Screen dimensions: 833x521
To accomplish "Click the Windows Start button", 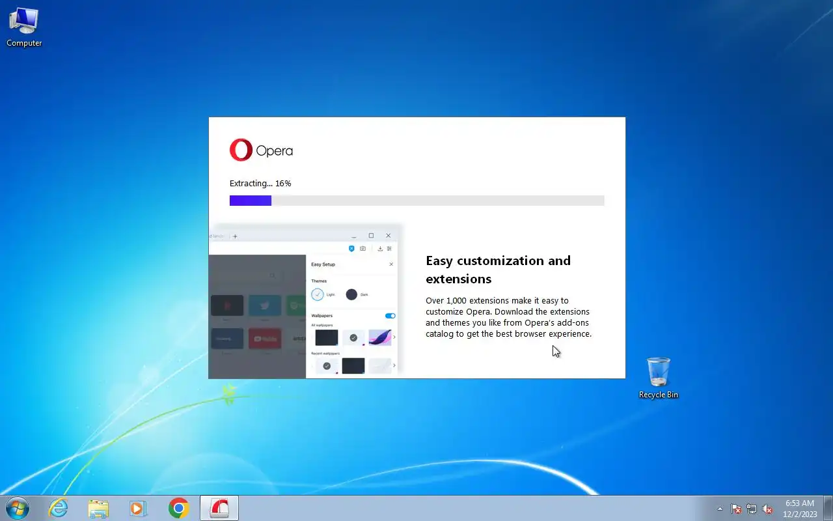I will coord(17,508).
